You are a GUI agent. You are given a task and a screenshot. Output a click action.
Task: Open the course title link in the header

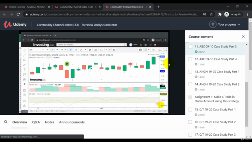point(77,25)
